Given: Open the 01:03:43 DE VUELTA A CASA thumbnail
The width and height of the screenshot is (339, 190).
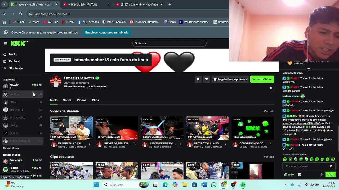Looking at the screenshot, I should click(x=71, y=128).
